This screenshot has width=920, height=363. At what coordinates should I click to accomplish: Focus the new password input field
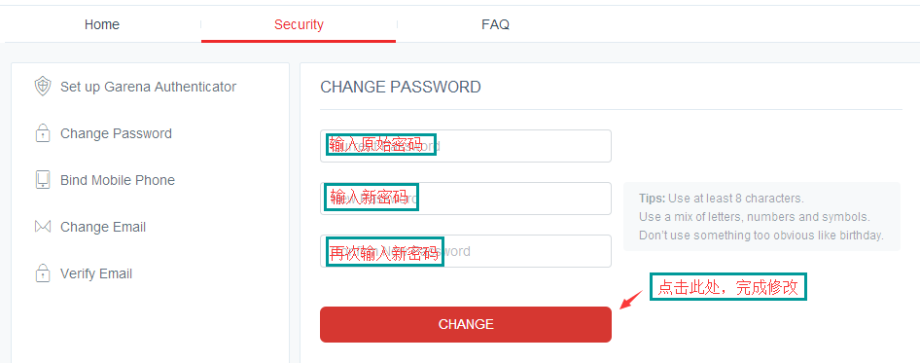tap(466, 198)
